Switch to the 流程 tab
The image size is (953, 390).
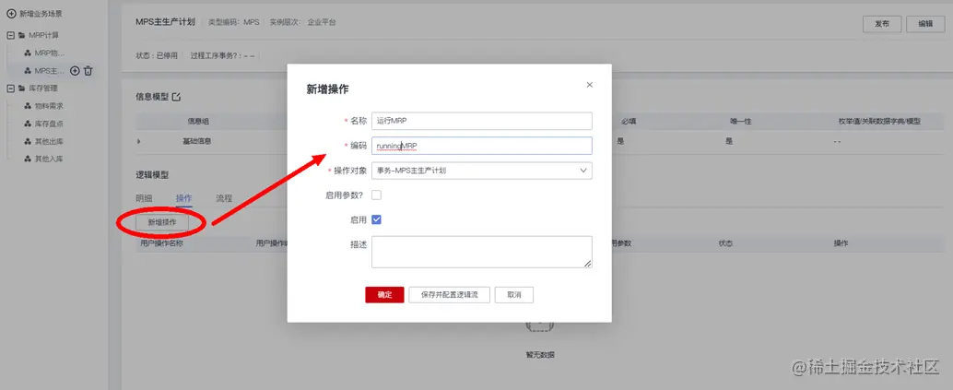[224, 197]
